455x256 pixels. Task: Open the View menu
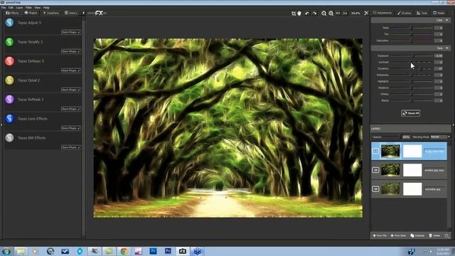[x=38, y=8]
